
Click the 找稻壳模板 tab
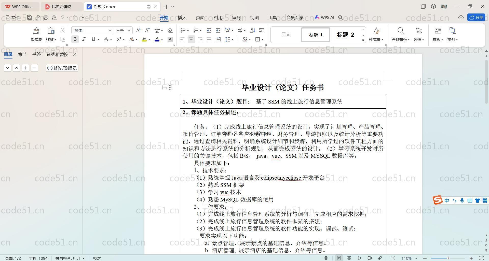[61, 7]
